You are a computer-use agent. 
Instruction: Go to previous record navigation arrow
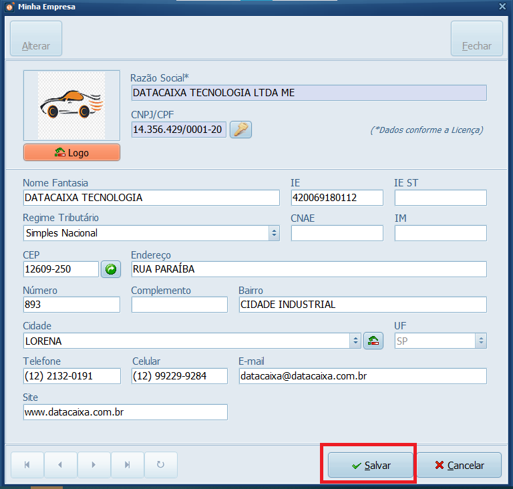(x=61, y=465)
